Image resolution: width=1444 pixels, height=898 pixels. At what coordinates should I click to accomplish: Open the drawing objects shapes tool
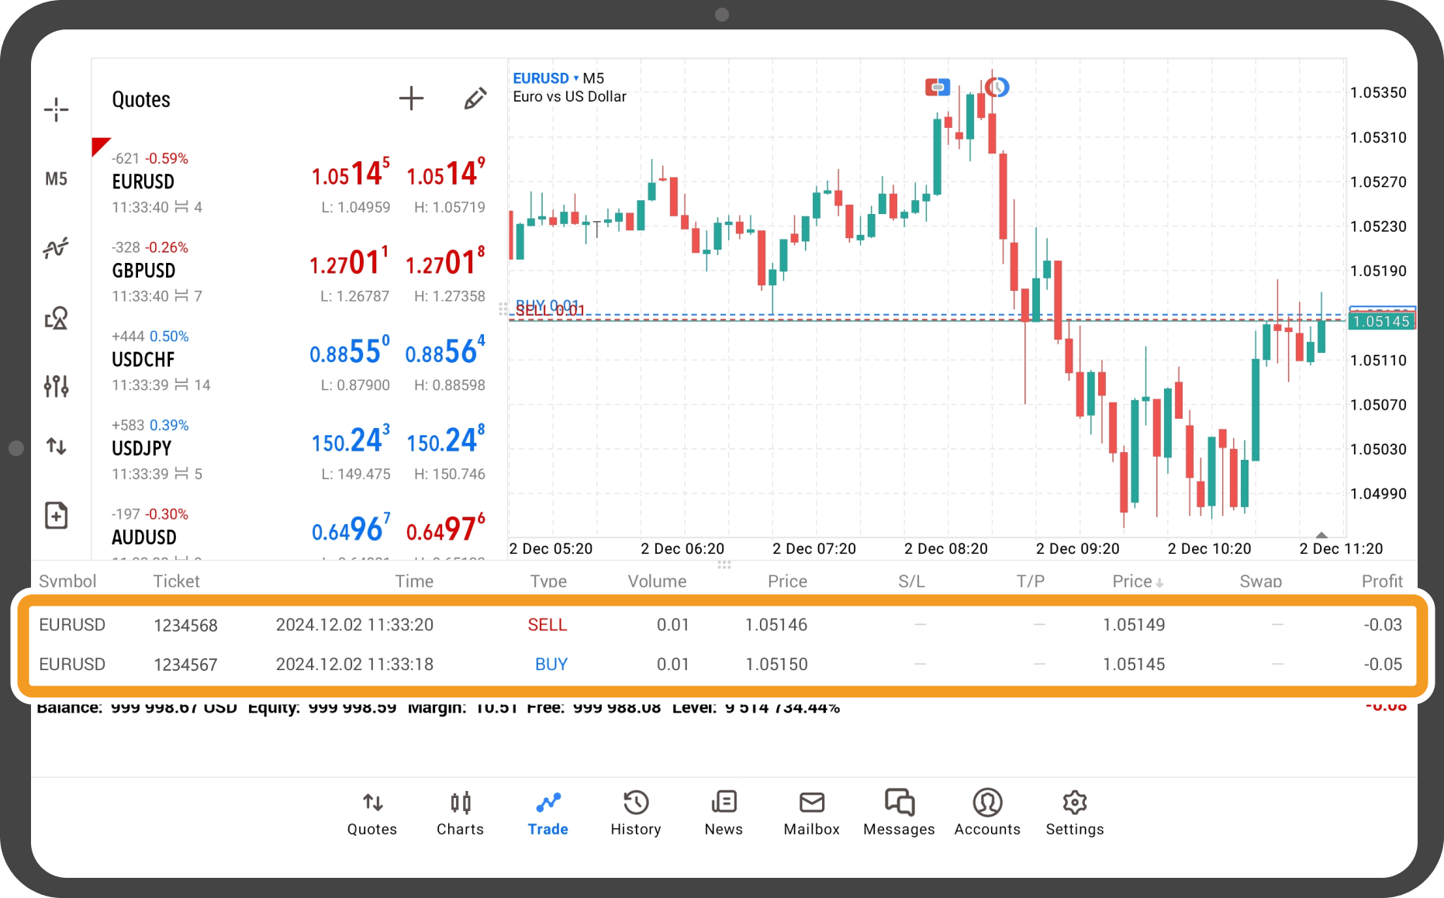tap(56, 318)
